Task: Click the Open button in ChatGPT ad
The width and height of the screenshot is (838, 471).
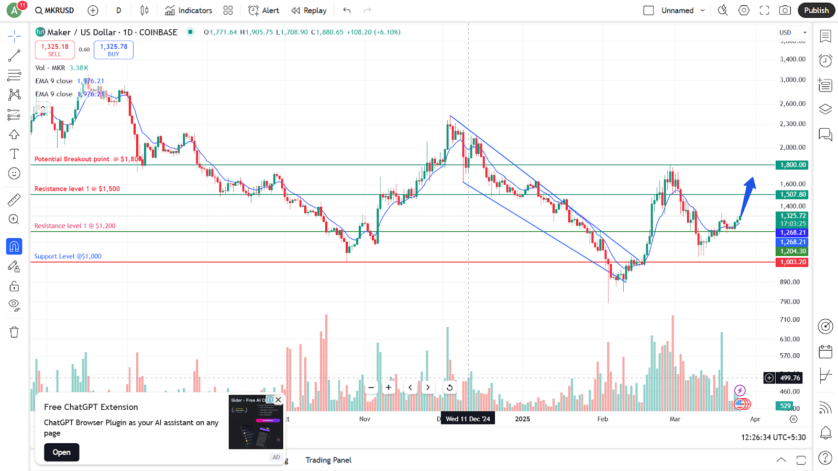Action: tap(61, 452)
